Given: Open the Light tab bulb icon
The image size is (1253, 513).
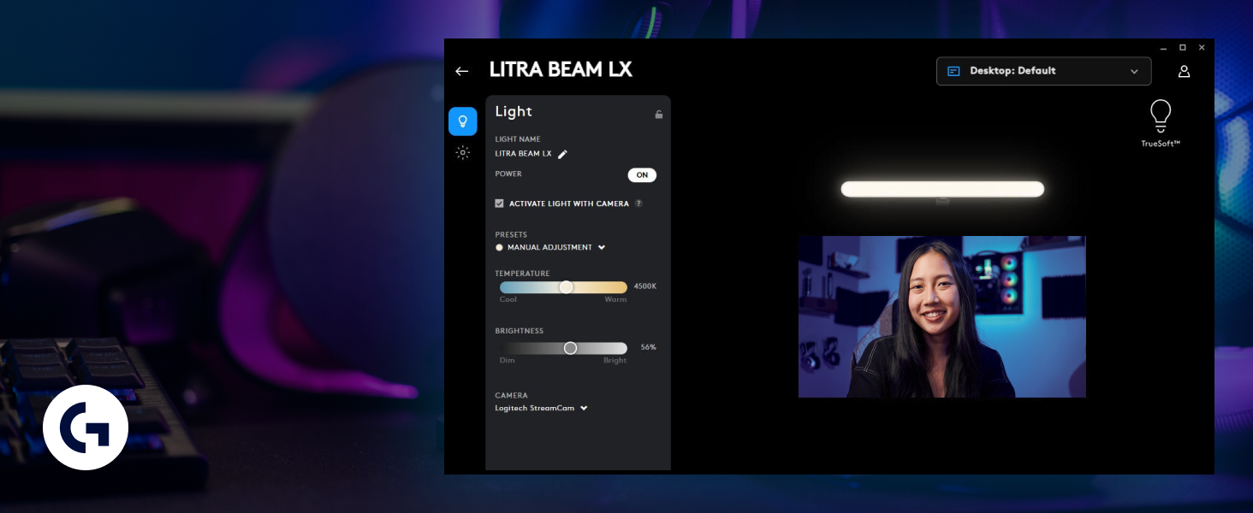Looking at the screenshot, I should 463,121.
